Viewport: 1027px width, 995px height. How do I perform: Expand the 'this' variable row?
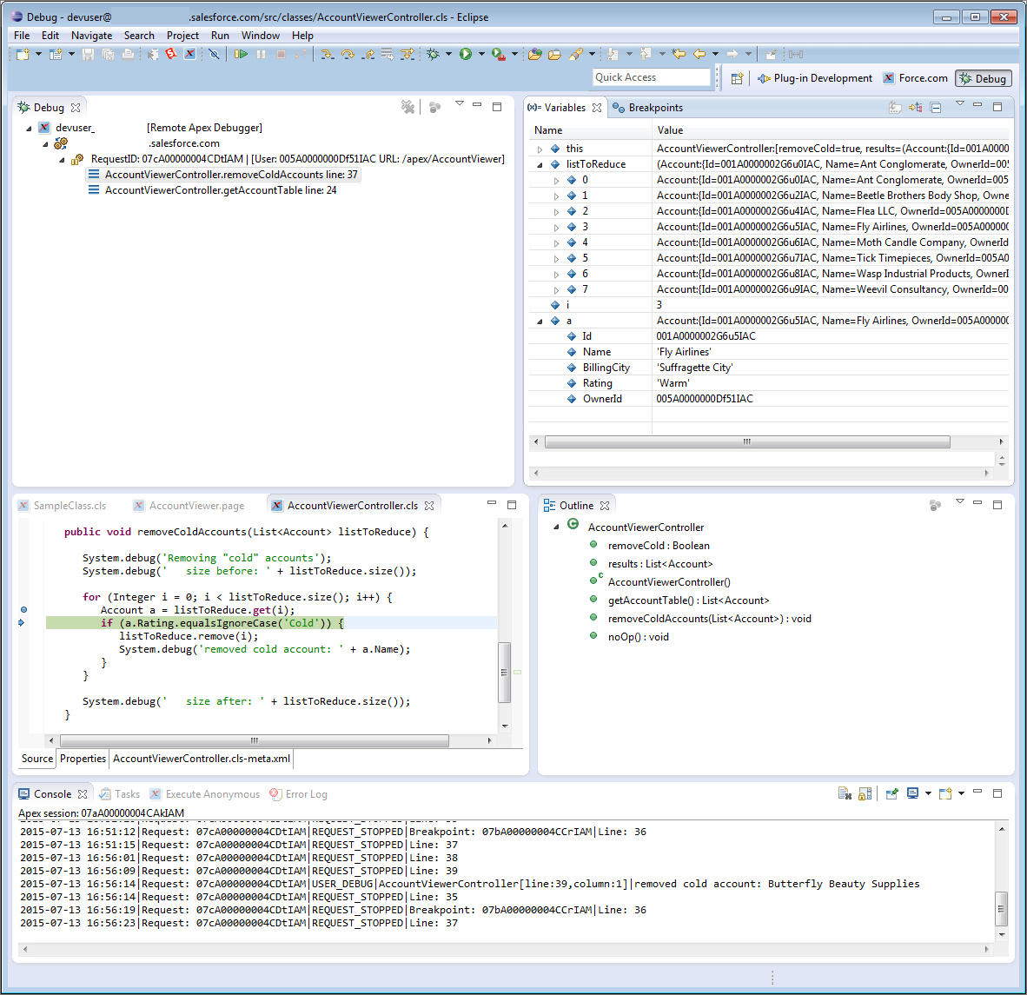[540, 149]
